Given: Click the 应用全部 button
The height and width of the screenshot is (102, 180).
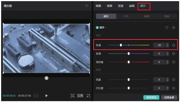Looking at the screenshot, I should click(x=169, y=97).
